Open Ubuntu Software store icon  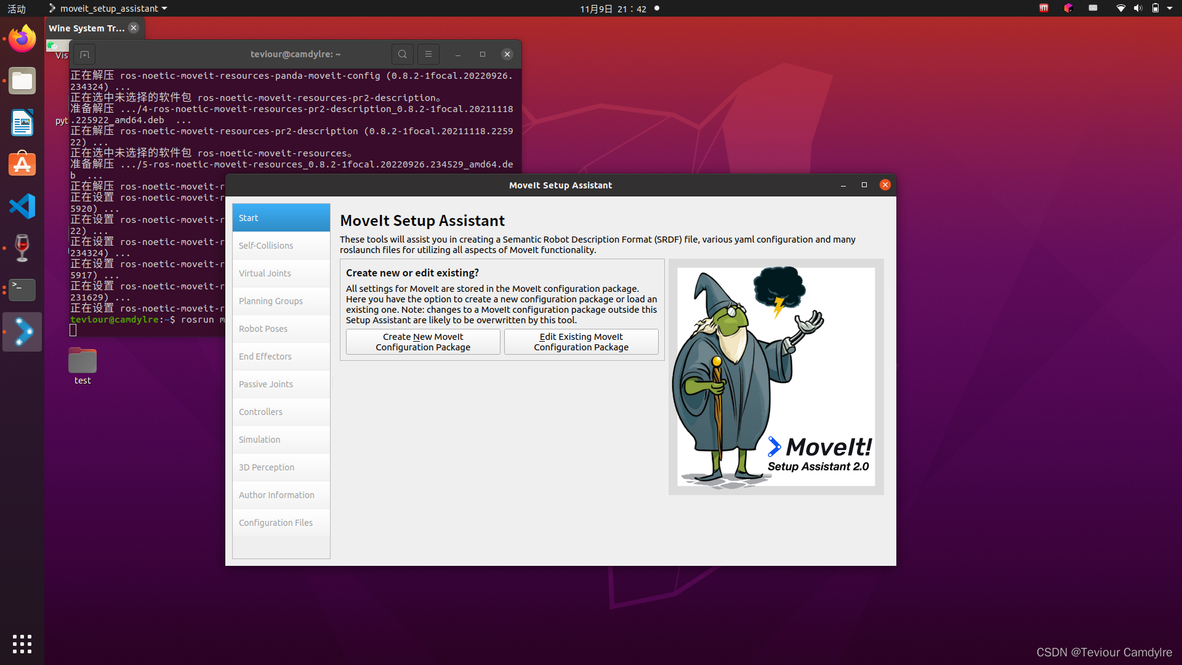point(22,164)
